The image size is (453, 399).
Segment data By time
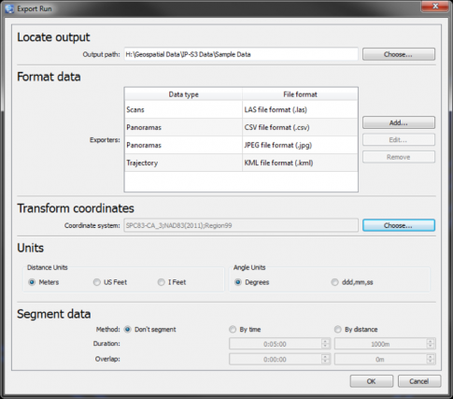(x=245, y=329)
